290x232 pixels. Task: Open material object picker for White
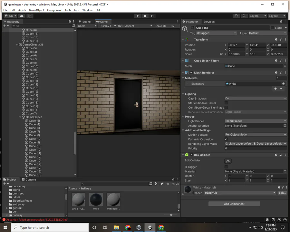point(283,84)
